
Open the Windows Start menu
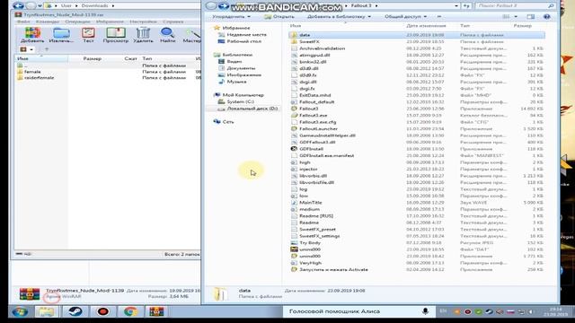[x=20, y=311]
